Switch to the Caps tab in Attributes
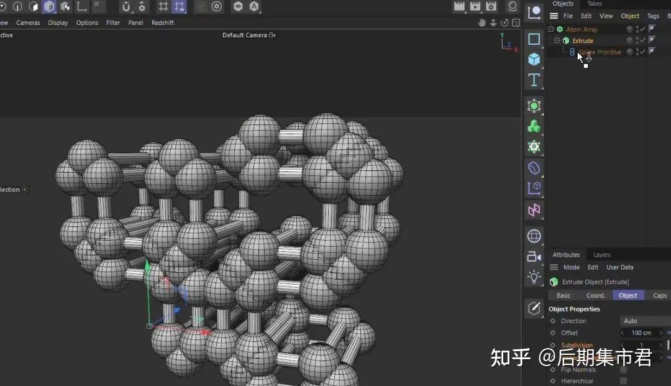The width and height of the screenshot is (671, 386). pos(660,295)
